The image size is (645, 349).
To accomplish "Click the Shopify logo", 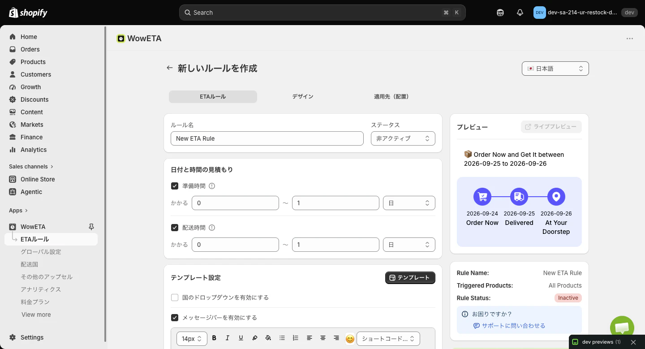I will point(28,13).
